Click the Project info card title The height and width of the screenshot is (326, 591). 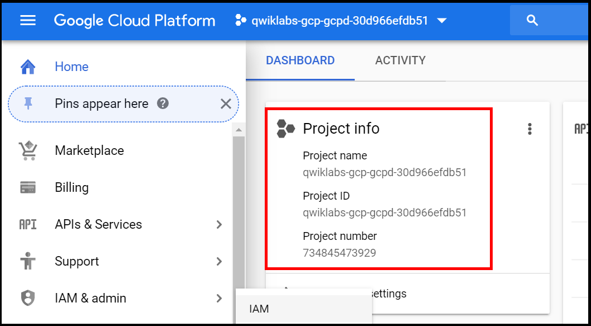[x=341, y=129]
